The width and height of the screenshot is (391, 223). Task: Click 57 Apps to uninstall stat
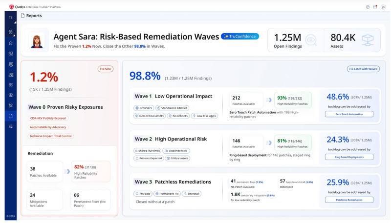[x=296, y=183]
